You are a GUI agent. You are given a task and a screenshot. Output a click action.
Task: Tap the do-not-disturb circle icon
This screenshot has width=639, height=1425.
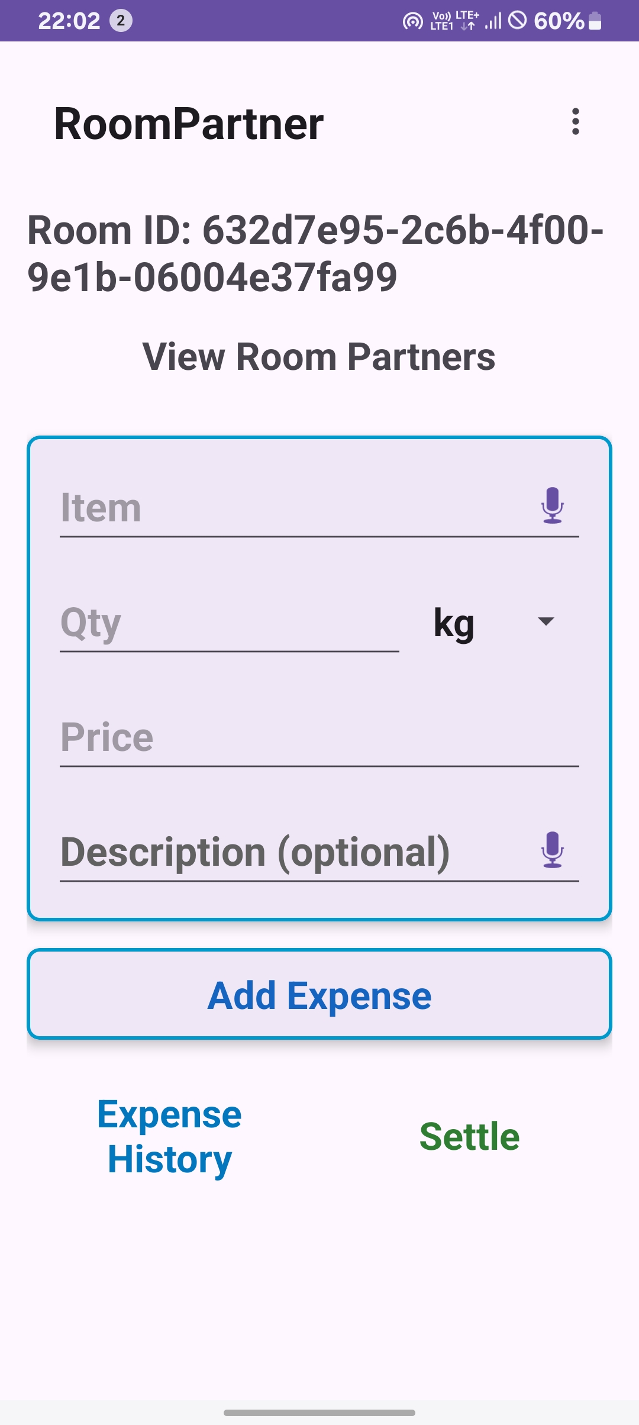click(x=517, y=20)
